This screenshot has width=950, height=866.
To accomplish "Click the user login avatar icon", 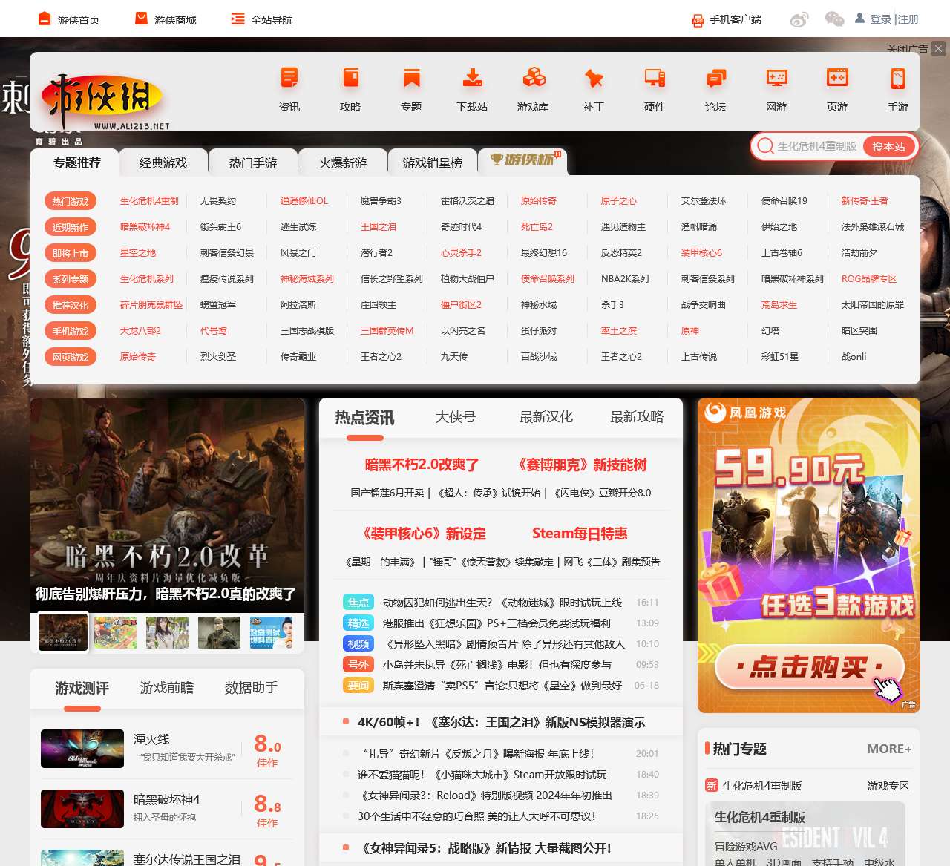I will coord(859,18).
